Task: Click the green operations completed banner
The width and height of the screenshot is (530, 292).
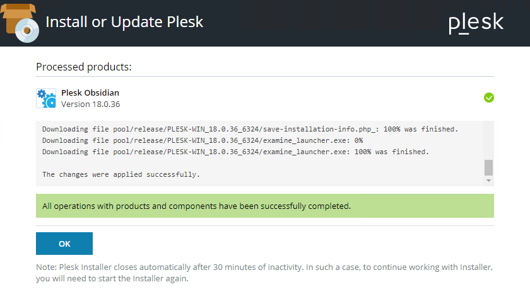Action: (x=264, y=206)
